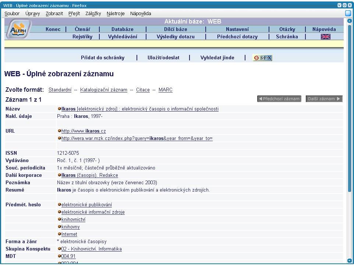
Task: Click the Otázky navigation link
Action: (287, 29)
